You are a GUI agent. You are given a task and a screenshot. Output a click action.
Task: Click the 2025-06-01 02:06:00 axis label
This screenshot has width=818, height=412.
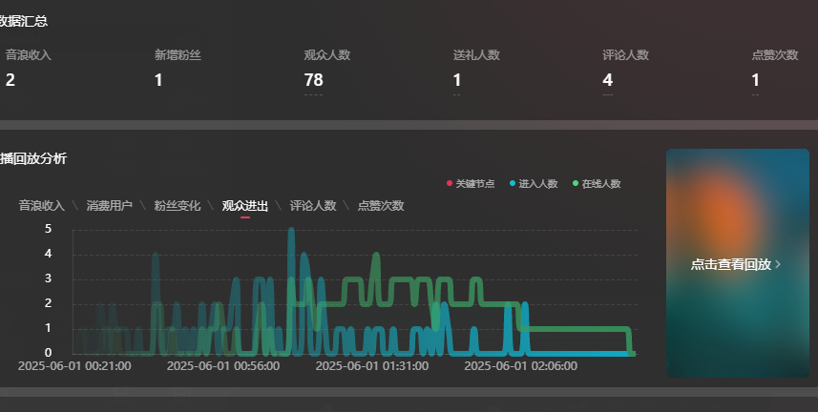(x=520, y=366)
